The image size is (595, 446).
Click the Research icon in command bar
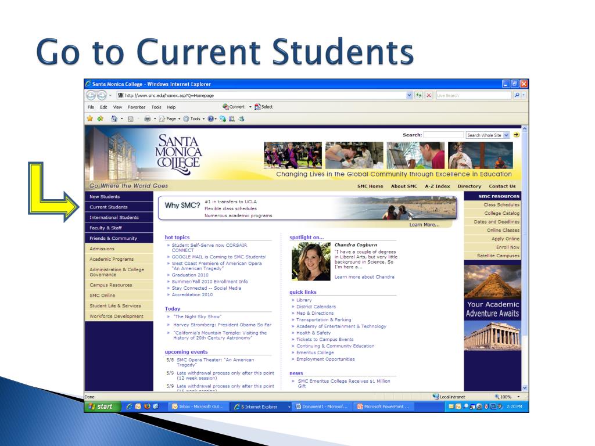232,118
